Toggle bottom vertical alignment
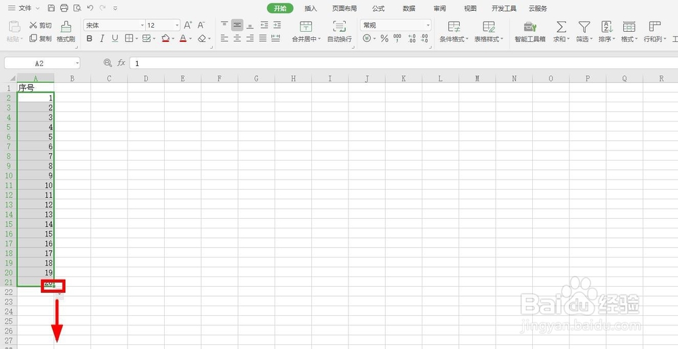This screenshot has width=678, height=349. pyautogui.click(x=250, y=26)
